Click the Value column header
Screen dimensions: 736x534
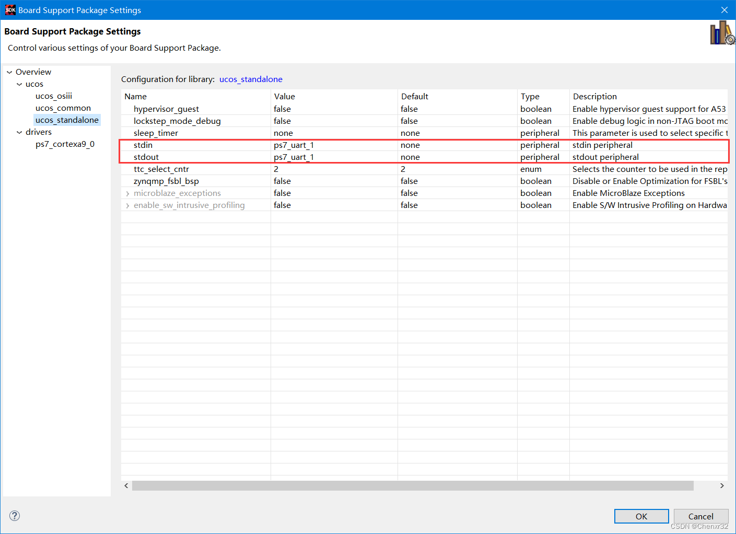click(x=334, y=97)
